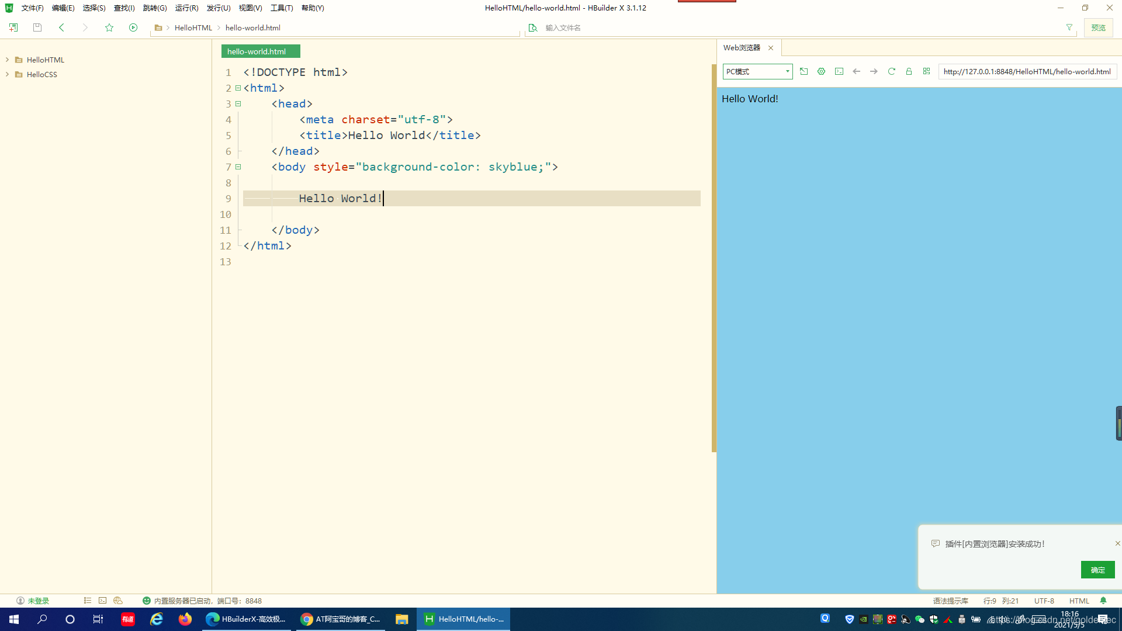Click the browser back navigation icon
Image resolution: width=1122 pixels, height=631 pixels.
pyautogui.click(x=856, y=71)
